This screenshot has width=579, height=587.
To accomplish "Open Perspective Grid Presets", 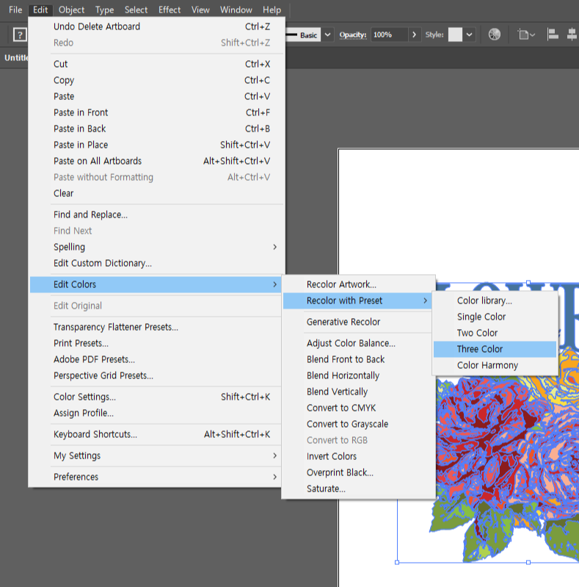I will pyautogui.click(x=156, y=375).
